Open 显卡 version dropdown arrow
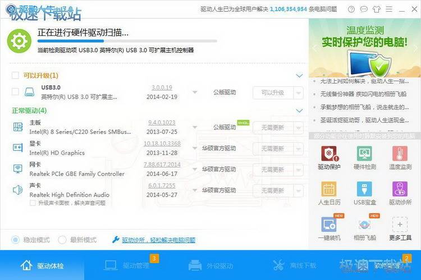The width and height of the screenshot is (421, 280). tap(195, 148)
